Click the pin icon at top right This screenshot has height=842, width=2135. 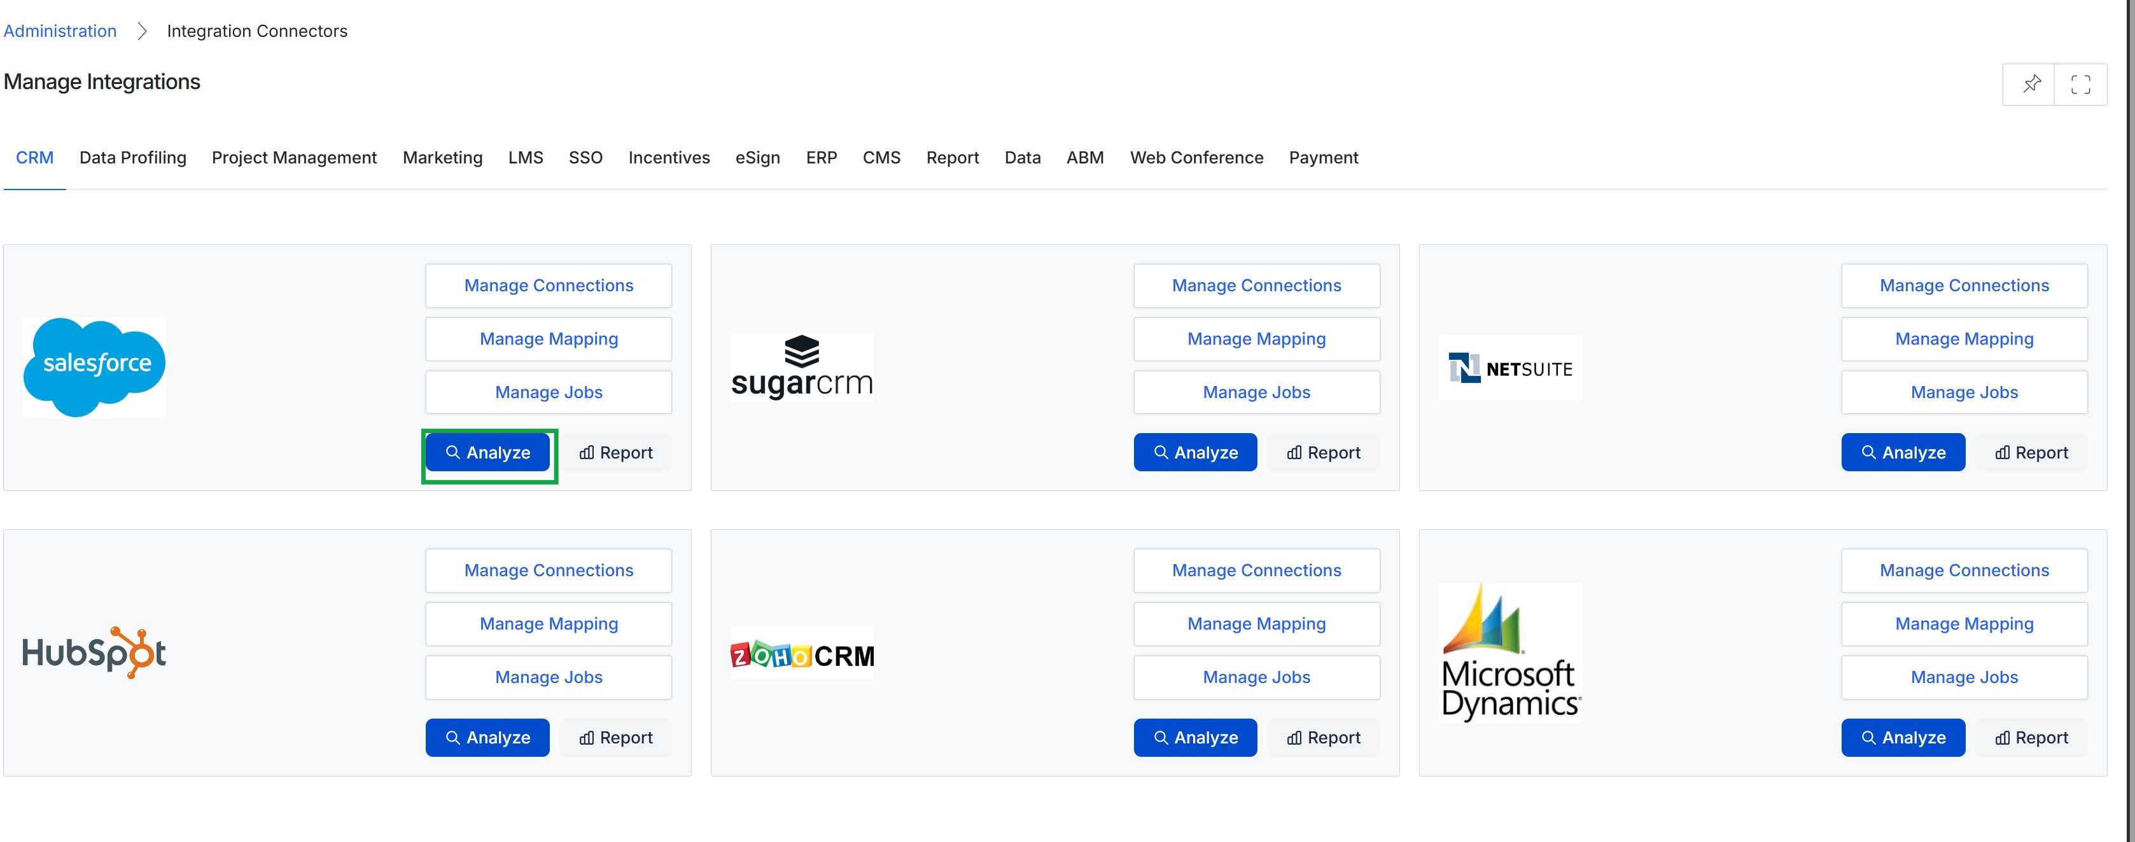tap(2030, 83)
